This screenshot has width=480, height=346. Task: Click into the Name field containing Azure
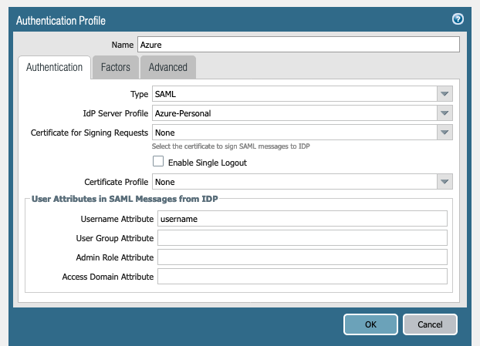(299, 45)
